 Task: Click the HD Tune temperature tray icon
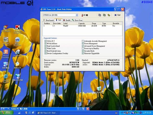point(122,113)
